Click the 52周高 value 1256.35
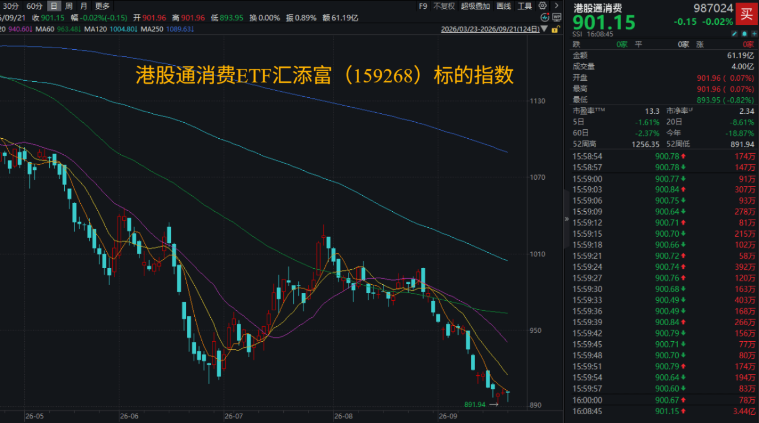 [x=644, y=144]
